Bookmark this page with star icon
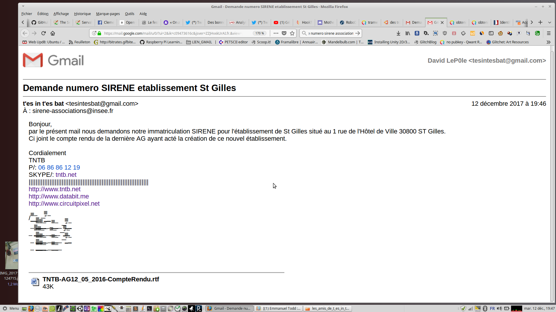 click(x=292, y=33)
